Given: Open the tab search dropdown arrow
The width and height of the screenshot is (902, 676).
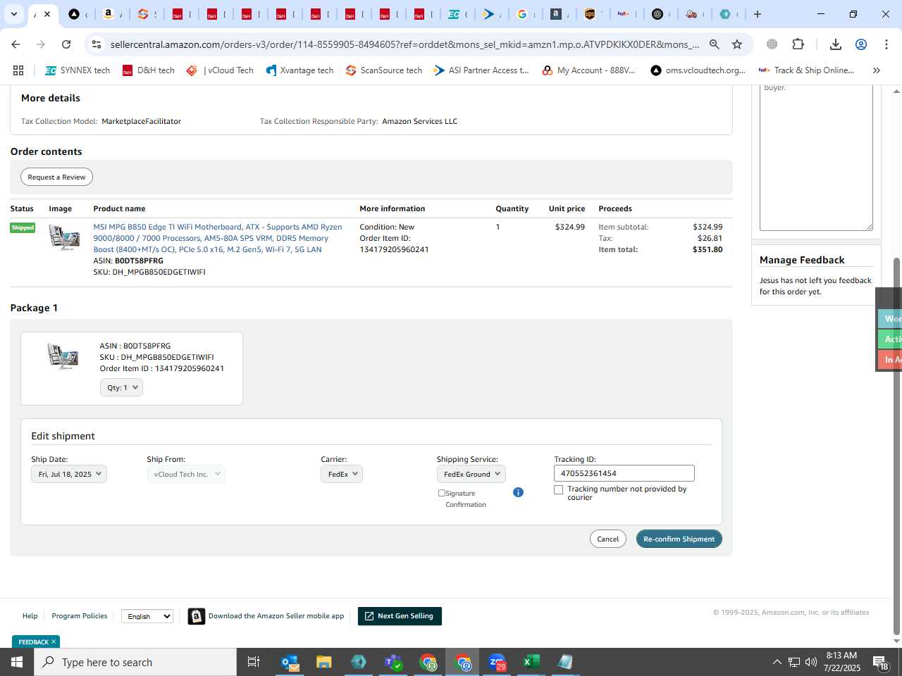Looking at the screenshot, I should coord(13,14).
